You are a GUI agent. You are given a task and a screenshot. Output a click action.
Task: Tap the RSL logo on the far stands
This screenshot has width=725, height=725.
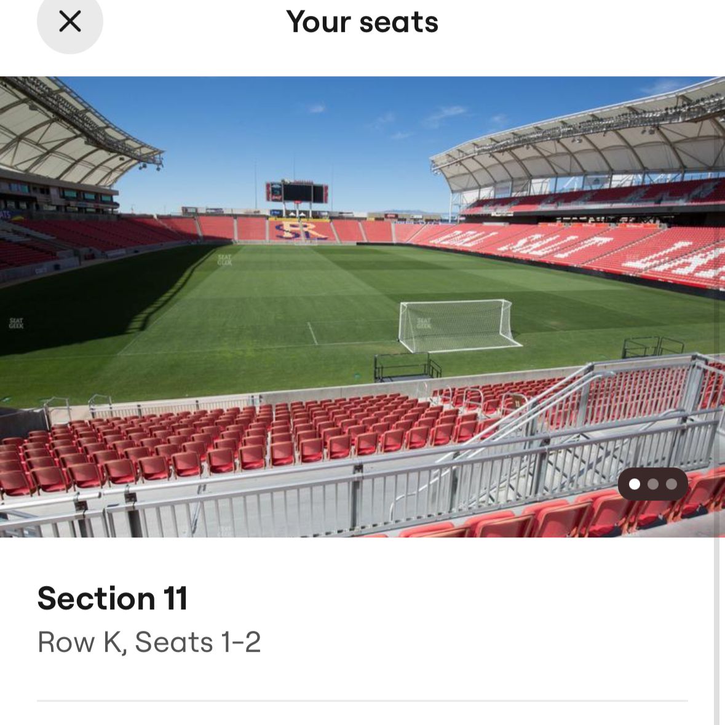coord(301,231)
